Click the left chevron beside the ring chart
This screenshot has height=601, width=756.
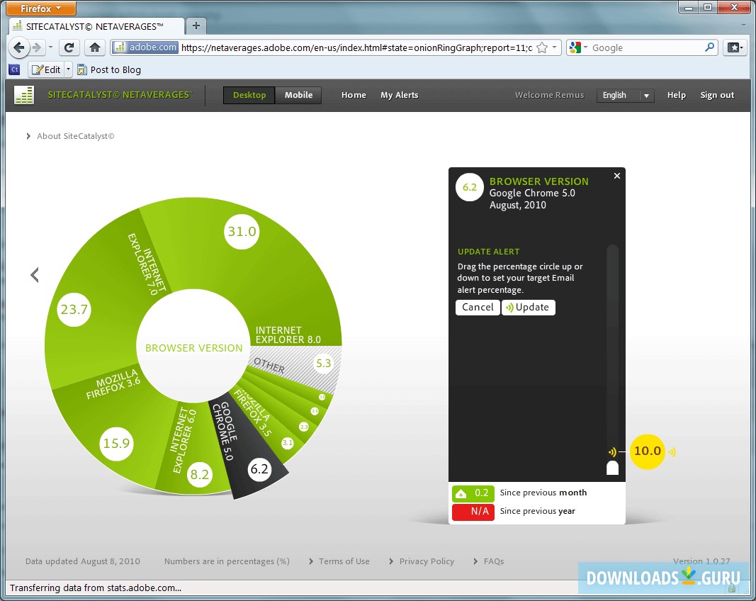[34, 275]
